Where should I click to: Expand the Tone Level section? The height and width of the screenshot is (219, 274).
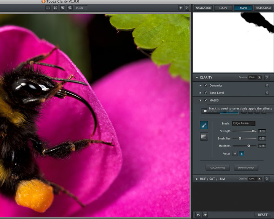201,93
